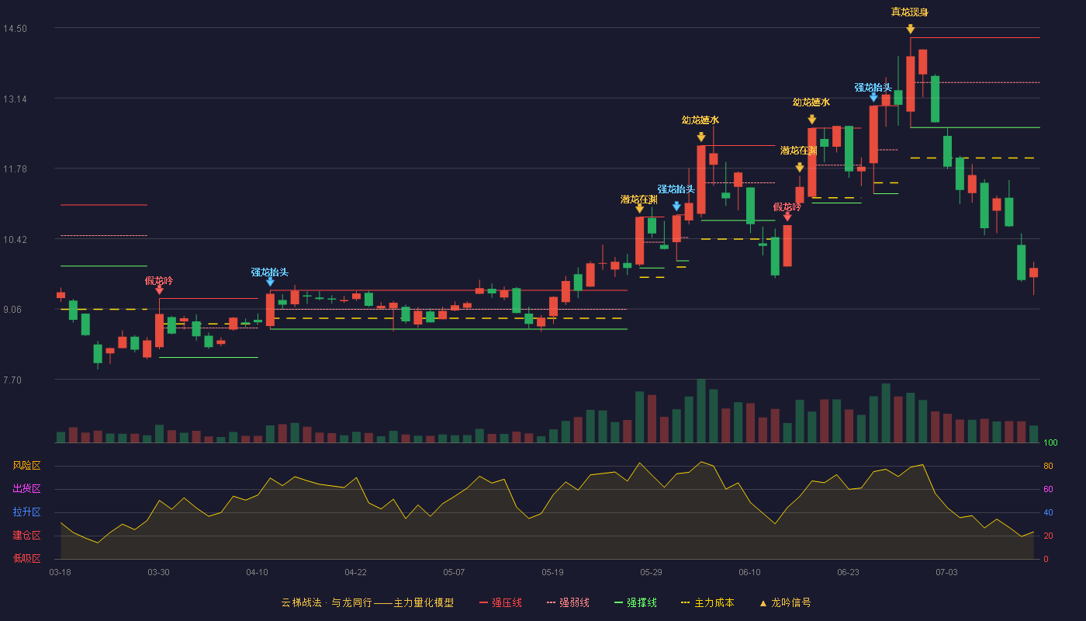Click the 11.78 price axis label
This screenshot has height=621, width=1086.
click(15, 169)
